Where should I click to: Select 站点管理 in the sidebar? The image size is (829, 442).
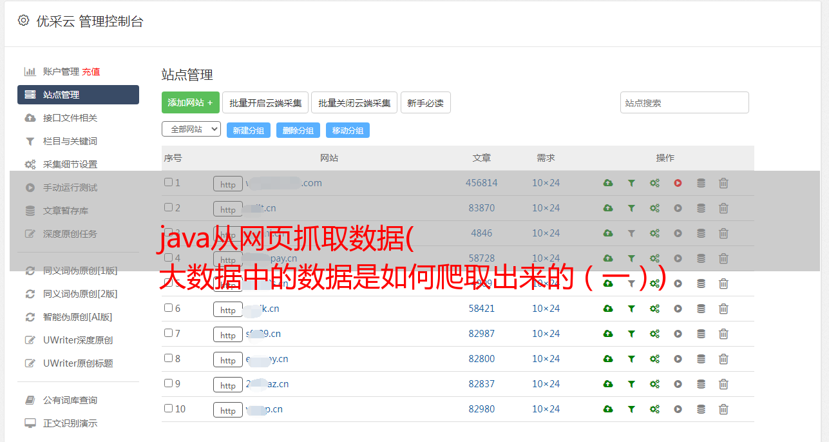point(78,95)
